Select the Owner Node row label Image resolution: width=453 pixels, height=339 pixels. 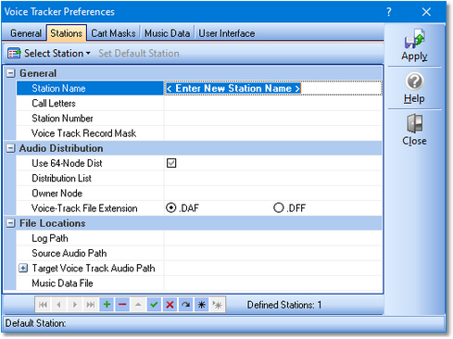point(57,194)
